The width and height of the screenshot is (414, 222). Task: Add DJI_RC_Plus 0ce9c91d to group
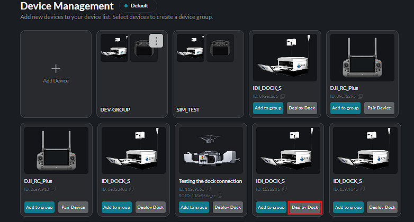click(39, 207)
